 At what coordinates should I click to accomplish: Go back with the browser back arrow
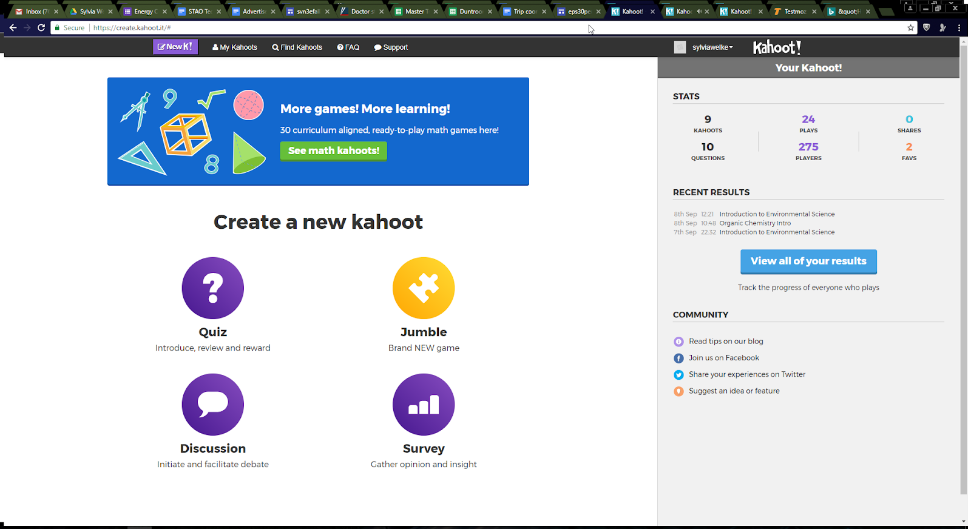coord(13,28)
